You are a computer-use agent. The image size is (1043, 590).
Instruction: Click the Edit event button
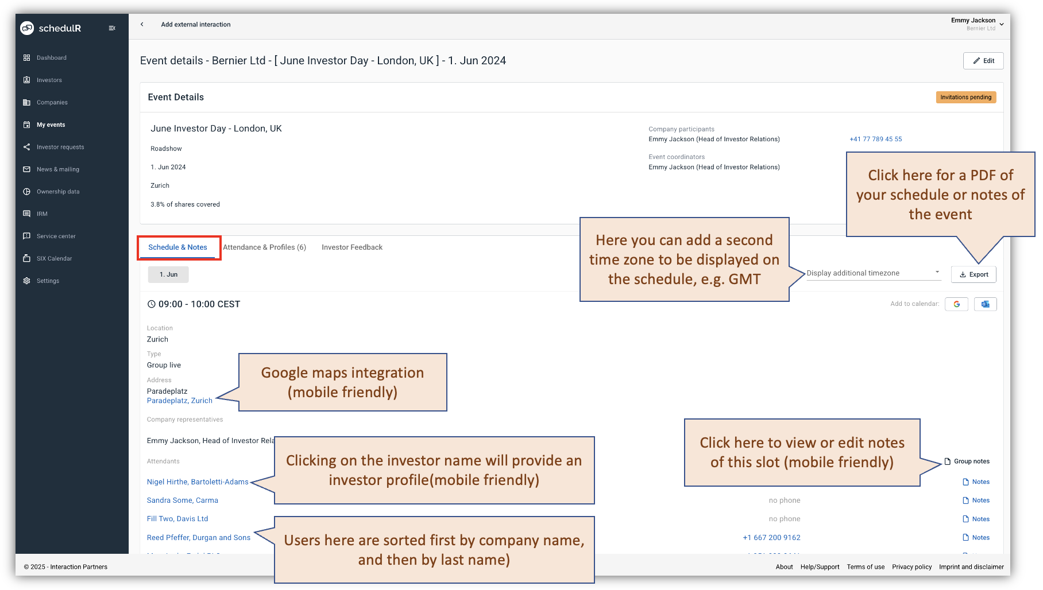pos(983,61)
